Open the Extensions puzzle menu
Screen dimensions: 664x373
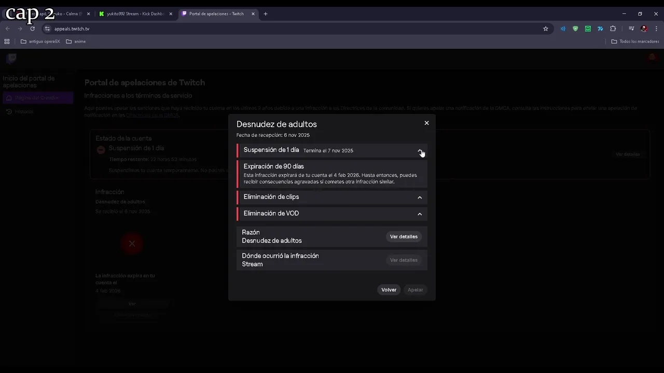[613, 28]
